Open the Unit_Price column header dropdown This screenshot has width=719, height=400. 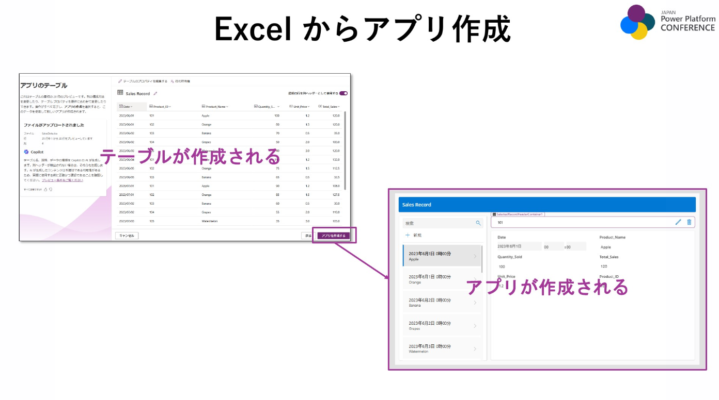(308, 107)
